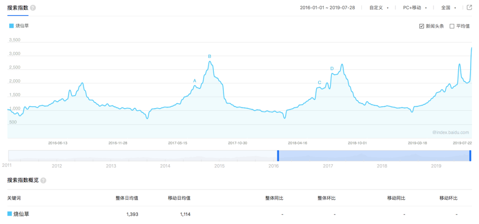Click the 2017-05-15 x-axis date label

point(178,143)
